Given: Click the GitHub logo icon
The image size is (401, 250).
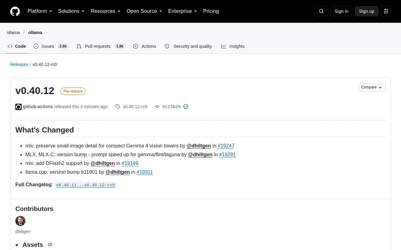Looking at the screenshot, I should tap(15, 11).
